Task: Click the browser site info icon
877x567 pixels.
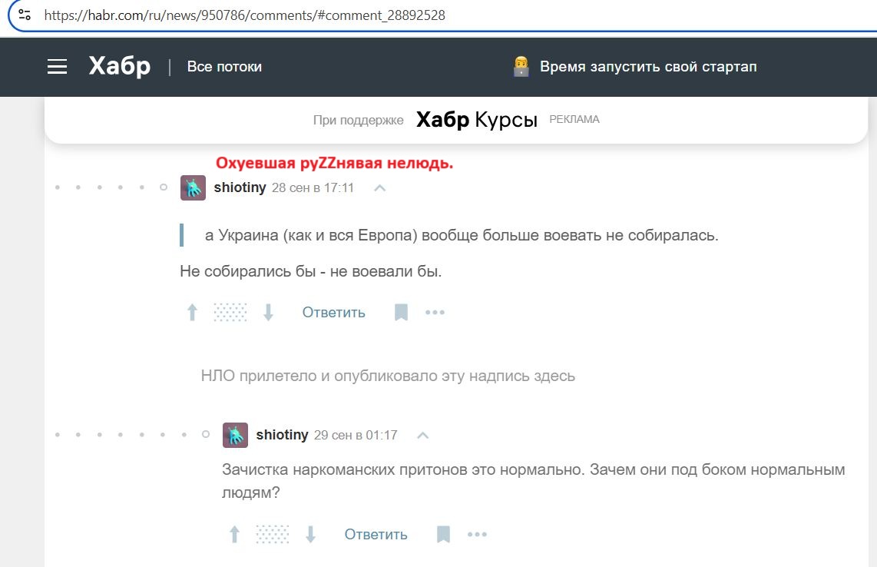Action: click(x=25, y=15)
